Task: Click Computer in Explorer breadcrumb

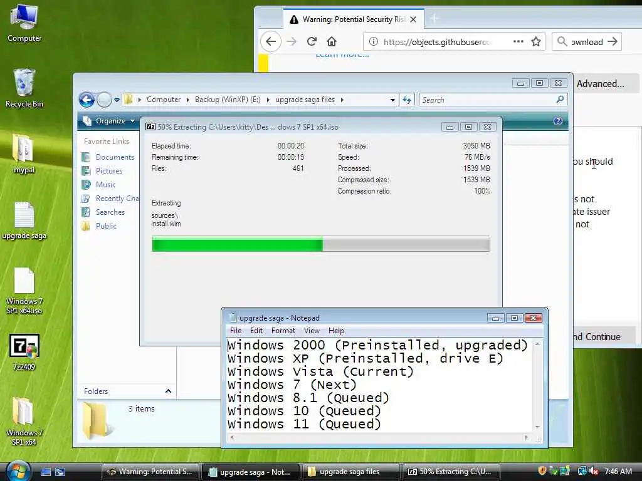Action: tap(164, 100)
